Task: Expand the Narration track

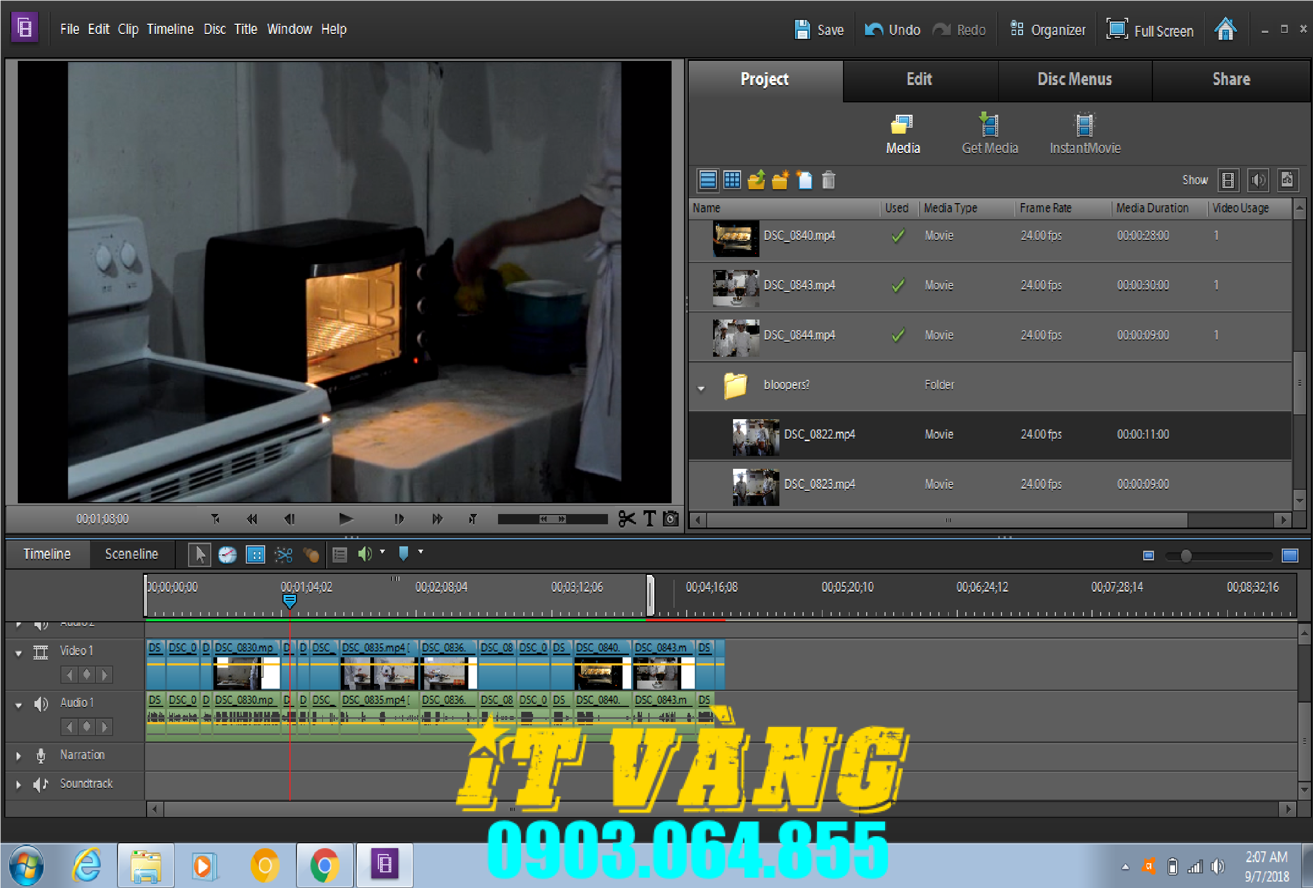Action: [x=19, y=755]
